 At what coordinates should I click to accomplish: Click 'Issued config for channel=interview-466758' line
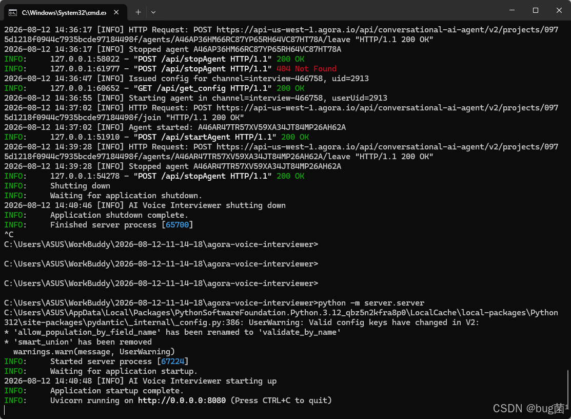pos(186,79)
